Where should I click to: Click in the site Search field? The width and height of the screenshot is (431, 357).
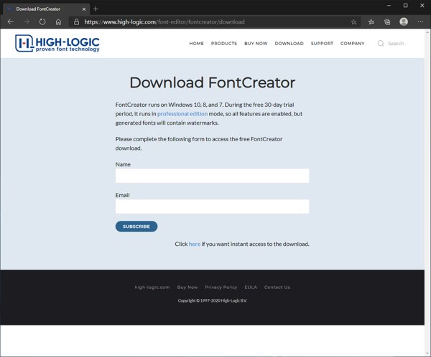(397, 43)
